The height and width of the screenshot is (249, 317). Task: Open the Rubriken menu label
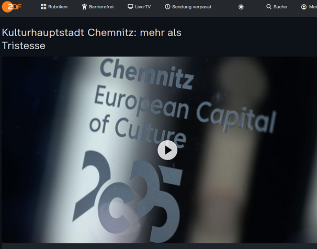point(58,7)
